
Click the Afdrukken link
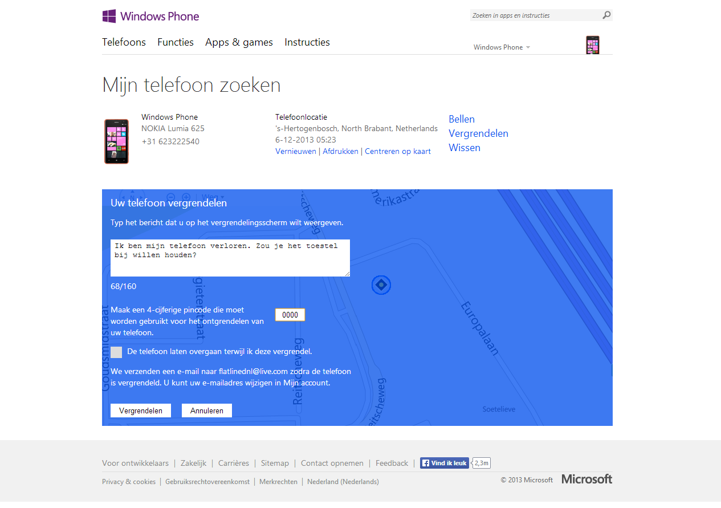click(341, 151)
